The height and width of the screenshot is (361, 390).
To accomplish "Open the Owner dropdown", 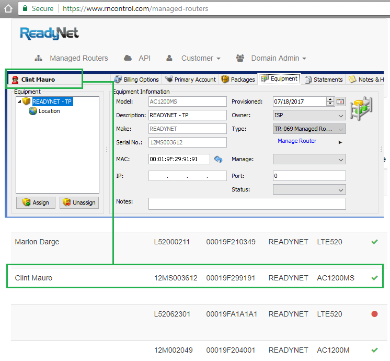I will [x=309, y=115].
